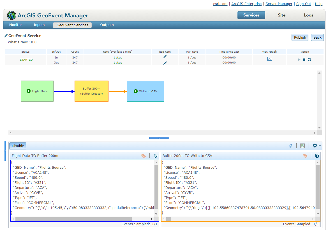Click left sample pane horizontal scrollbar thumb
Image resolution: width=328 pixels, height=230 pixels.
(74, 219)
